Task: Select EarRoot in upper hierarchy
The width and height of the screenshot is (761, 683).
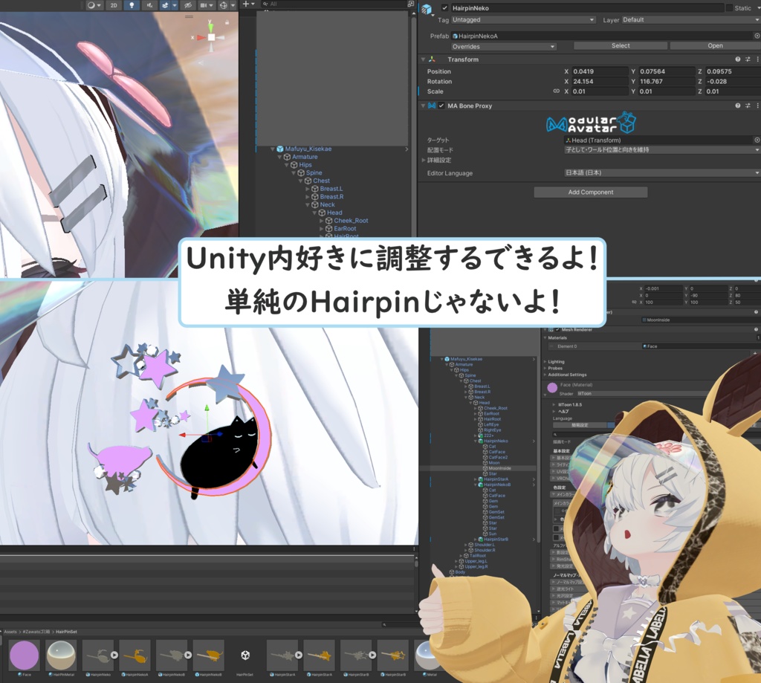Action: (345, 229)
